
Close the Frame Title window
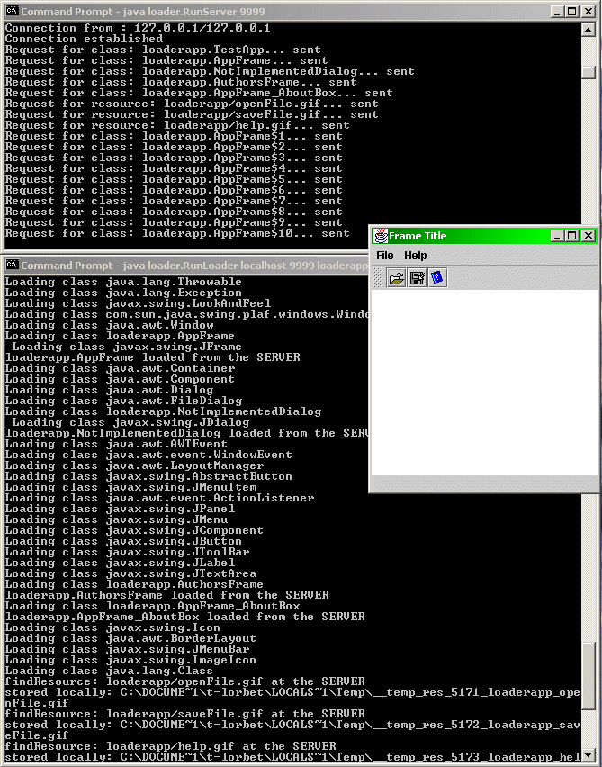point(588,236)
